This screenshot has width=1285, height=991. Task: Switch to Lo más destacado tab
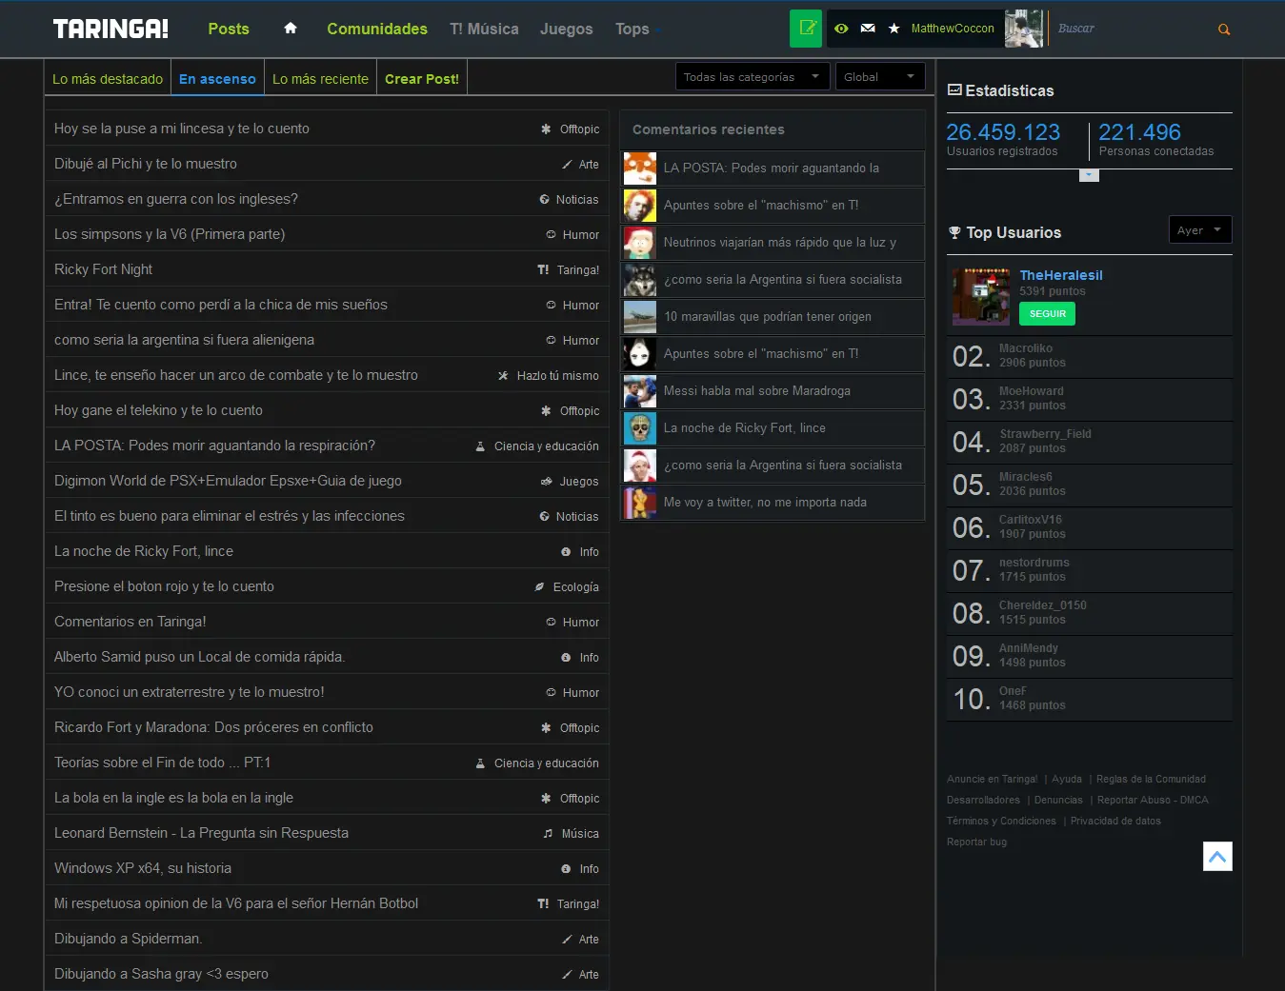point(108,79)
